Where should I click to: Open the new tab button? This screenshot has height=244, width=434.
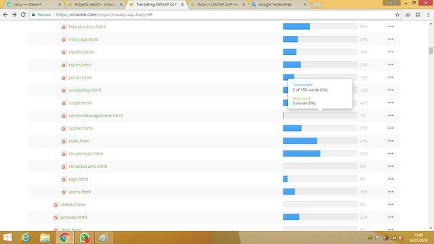click(317, 5)
